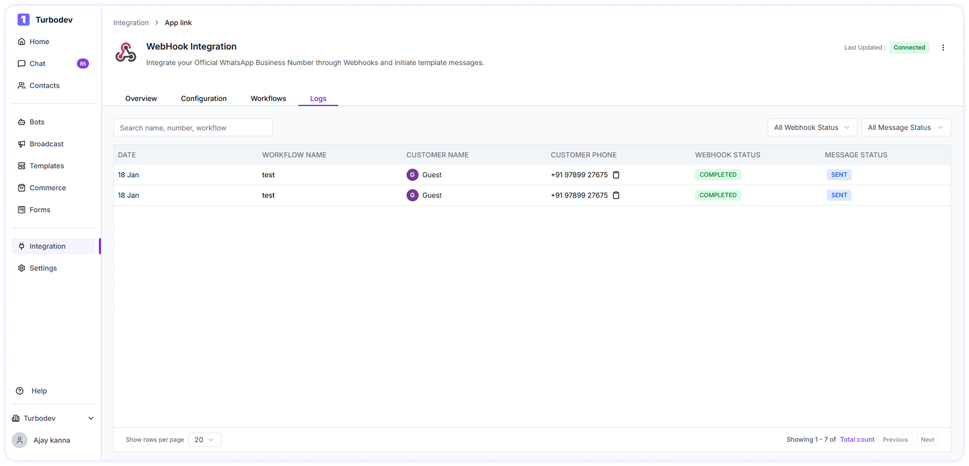This screenshot has width=969, height=466.
Task: Click the WebHook Integration logo icon
Action: 126,52
